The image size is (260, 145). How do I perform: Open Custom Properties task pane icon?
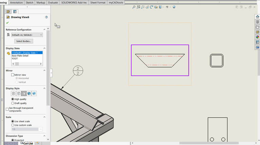pos(257,42)
